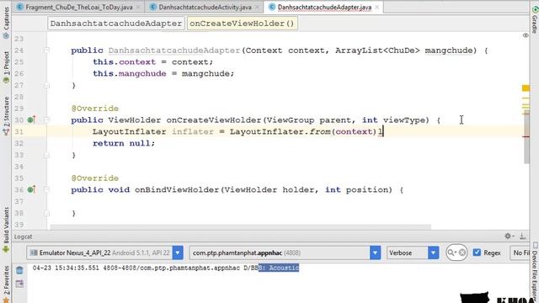Image resolution: width=539 pixels, height=303 pixels.
Task: Switch to DanhsachtatcachudeActivity.java tab
Action: click(x=205, y=7)
